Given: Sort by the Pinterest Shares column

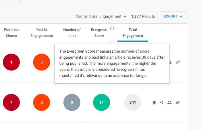Looking at the screenshot, I should [11, 32].
